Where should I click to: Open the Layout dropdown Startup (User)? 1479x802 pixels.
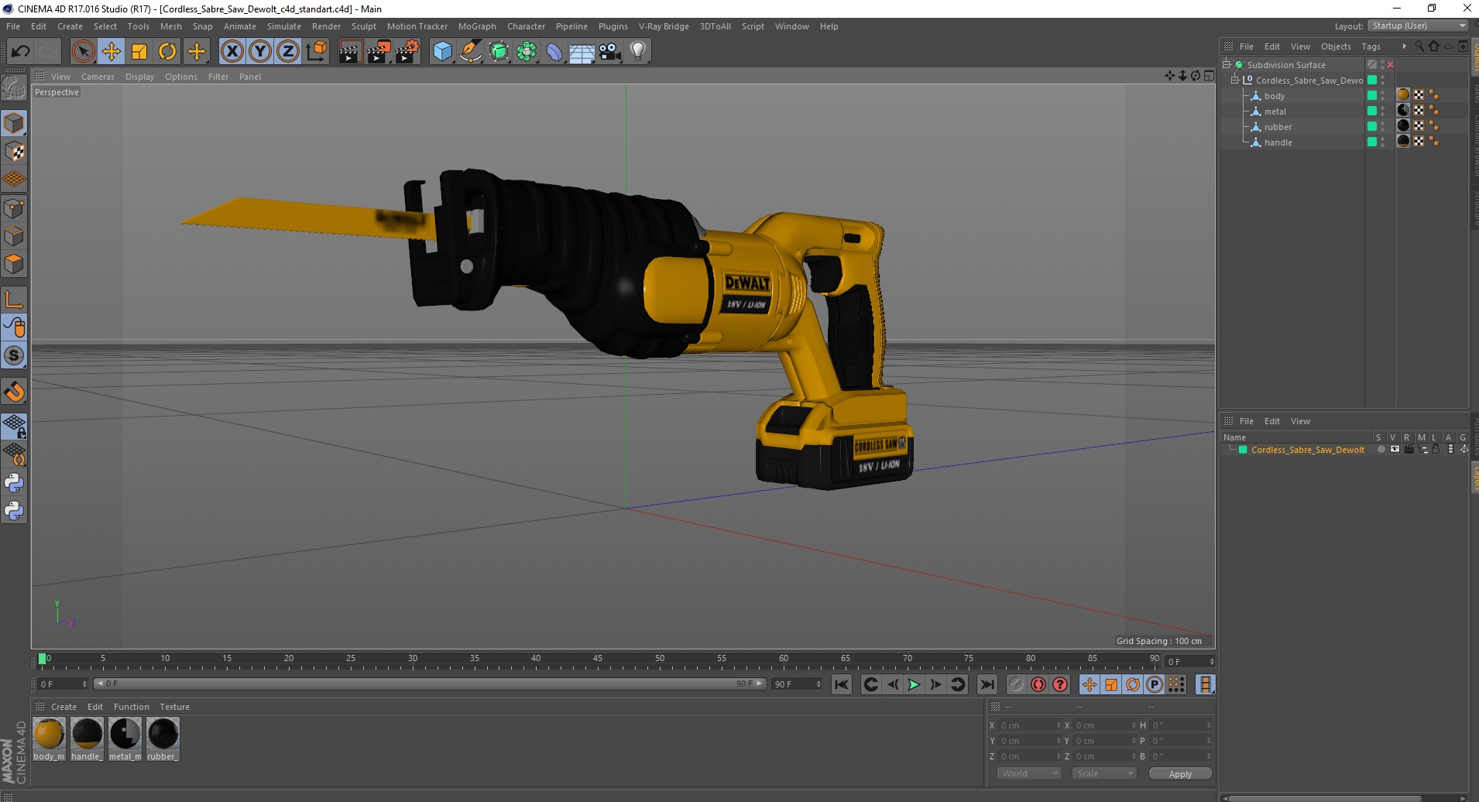pos(1418,26)
